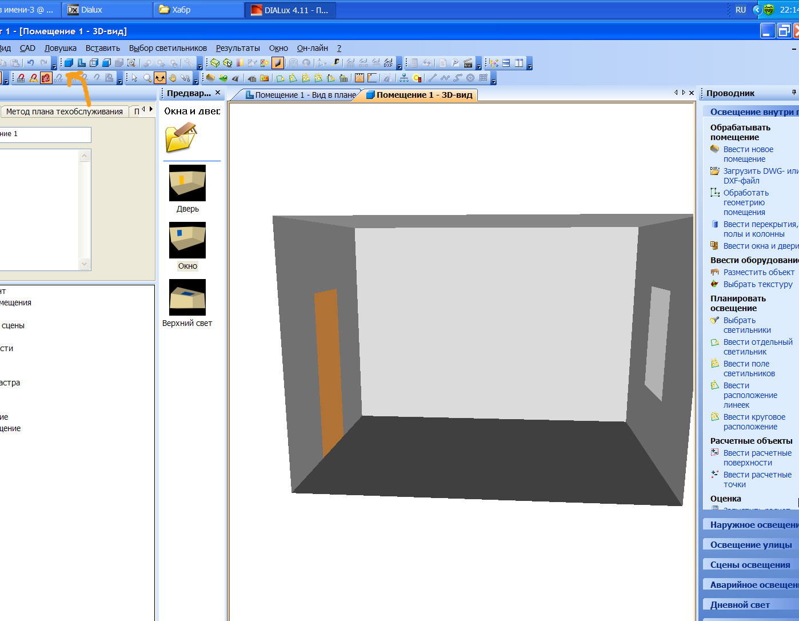799x621 pixels.
Task: Click the flashlight icon beside Выбрать светильники
Action: tap(714, 320)
